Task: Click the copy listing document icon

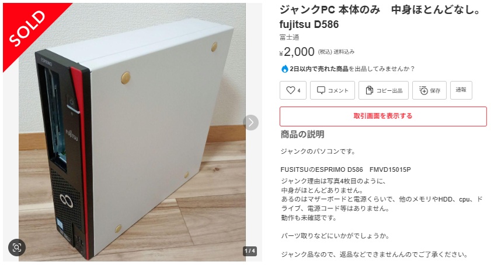Action: (369, 90)
